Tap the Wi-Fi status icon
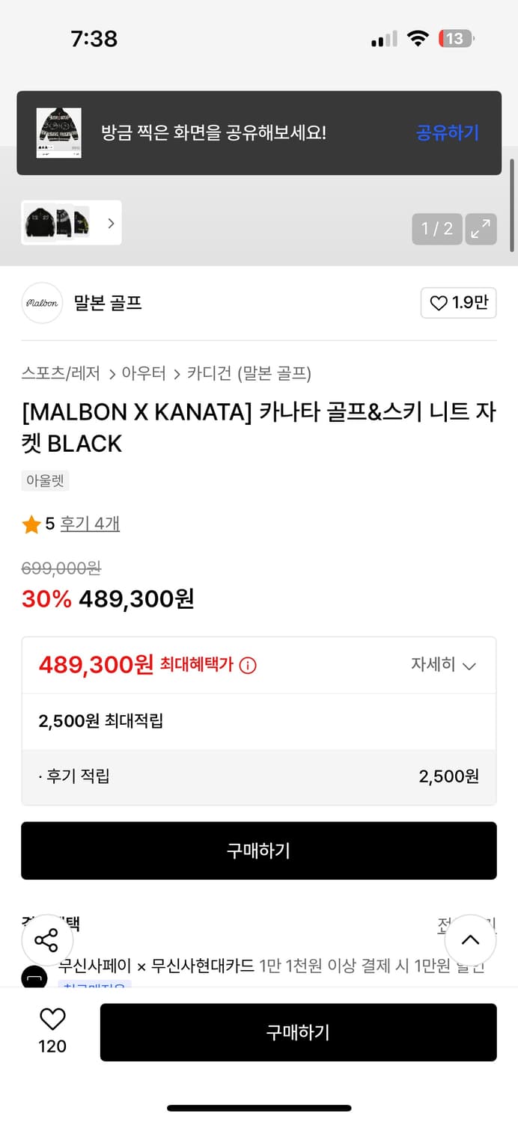518x1122 pixels. [418, 39]
